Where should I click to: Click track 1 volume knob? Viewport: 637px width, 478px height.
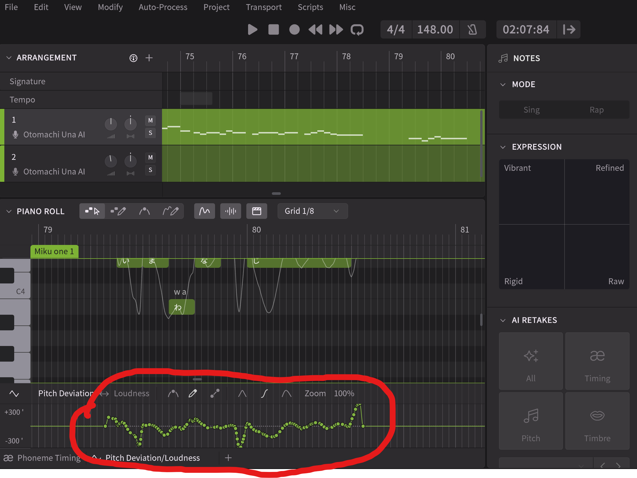pos(111,124)
